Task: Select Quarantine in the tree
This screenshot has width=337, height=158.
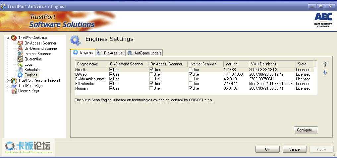Action: (x=33, y=59)
